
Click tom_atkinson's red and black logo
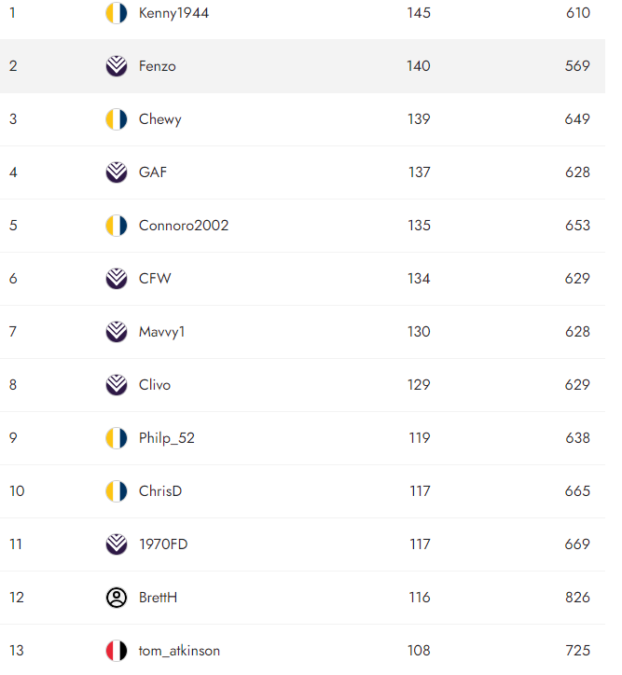pyautogui.click(x=116, y=651)
